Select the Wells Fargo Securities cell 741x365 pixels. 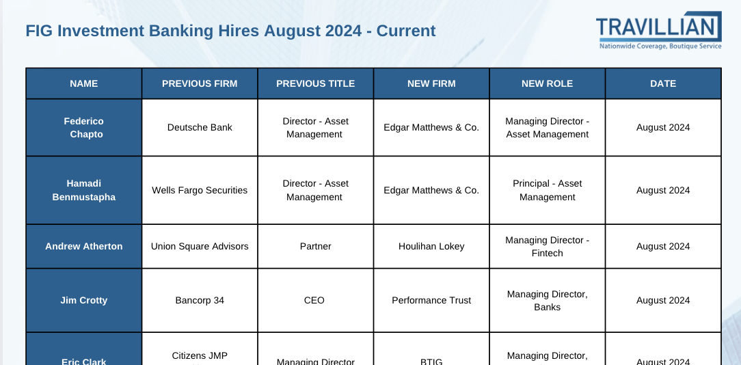(200, 190)
